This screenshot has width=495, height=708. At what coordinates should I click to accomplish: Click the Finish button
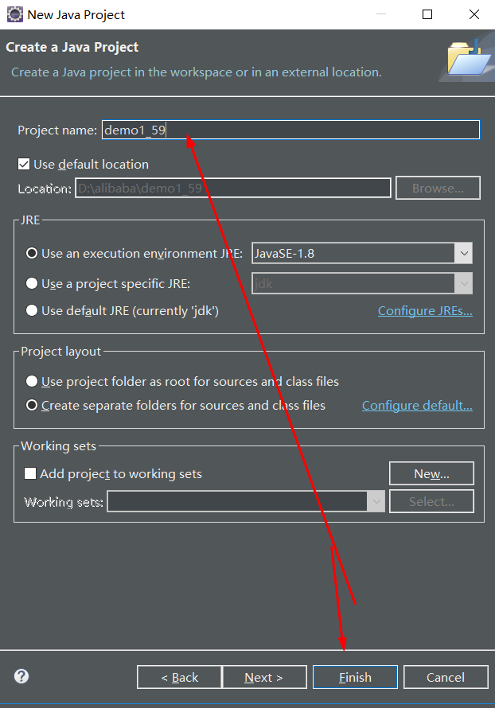355,677
